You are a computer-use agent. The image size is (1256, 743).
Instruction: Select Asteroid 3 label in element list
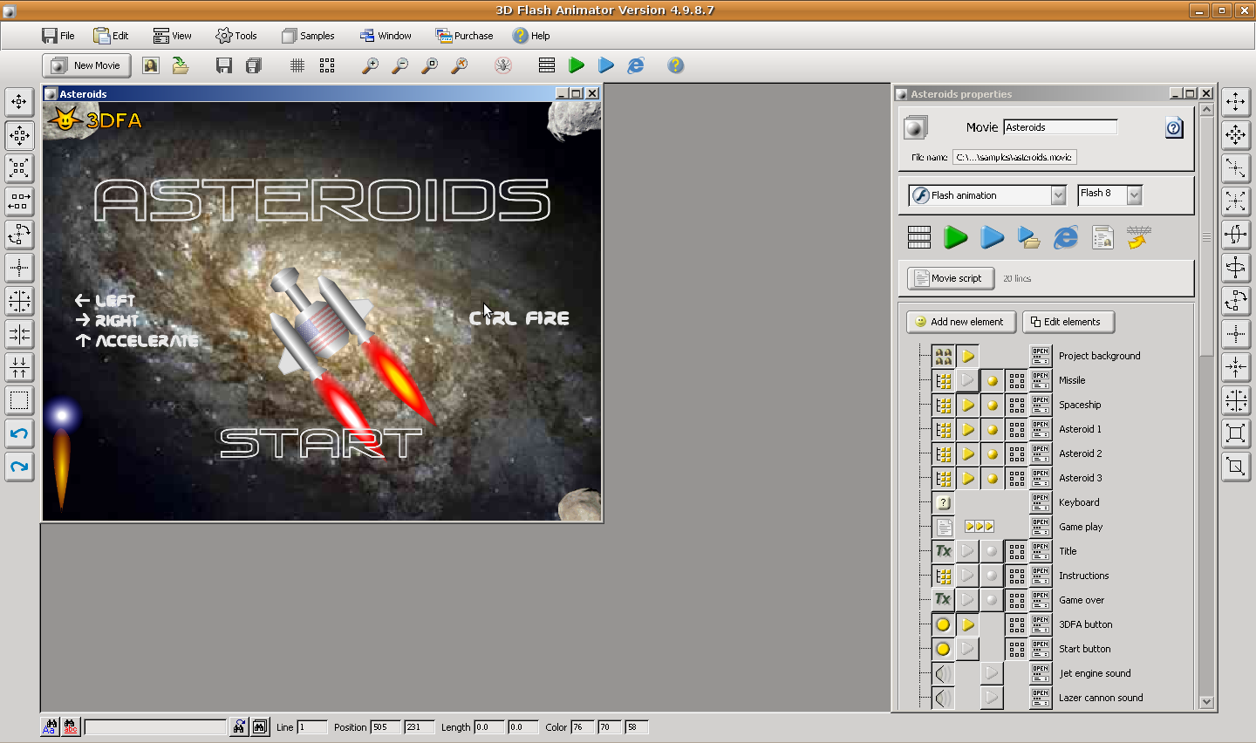[x=1080, y=478]
